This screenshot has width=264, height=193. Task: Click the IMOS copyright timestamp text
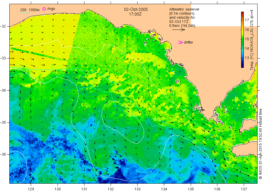click(x=260, y=144)
